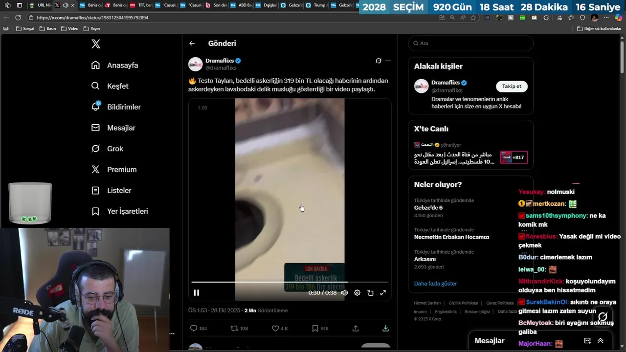Screen dimensions: 626x352
Task: Click Takip et for Dramaflixs
Action: 512,87
